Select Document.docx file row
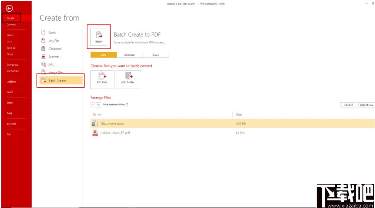 pyautogui.click(x=232, y=123)
